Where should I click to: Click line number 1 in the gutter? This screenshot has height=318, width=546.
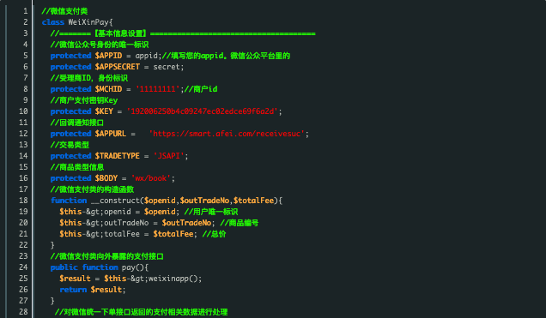26,11
